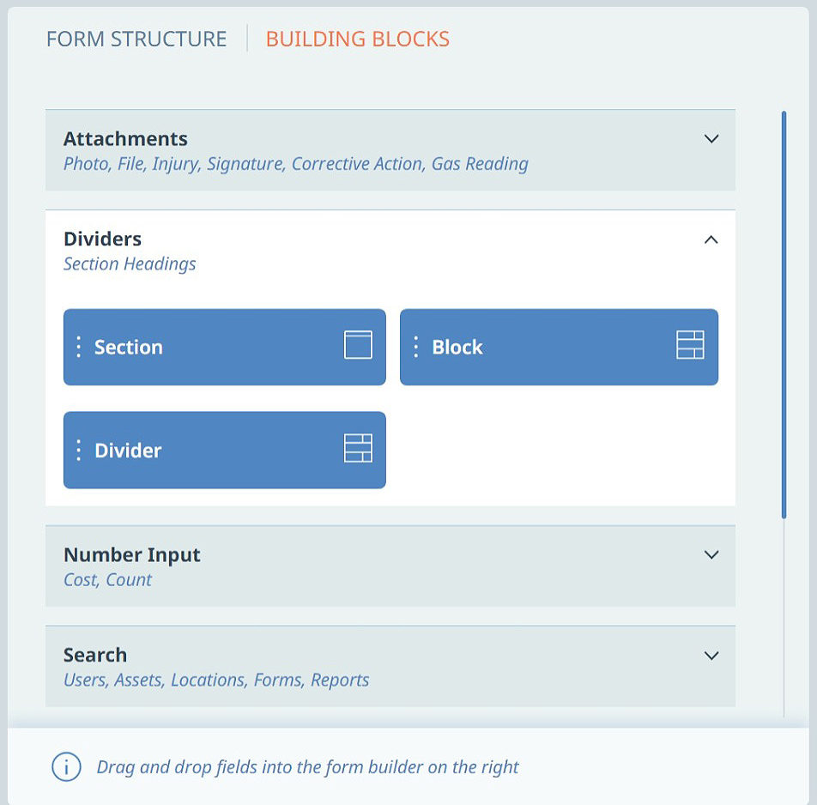Switch to the Form Structure tab
The width and height of the screenshot is (817, 805).
coord(136,39)
